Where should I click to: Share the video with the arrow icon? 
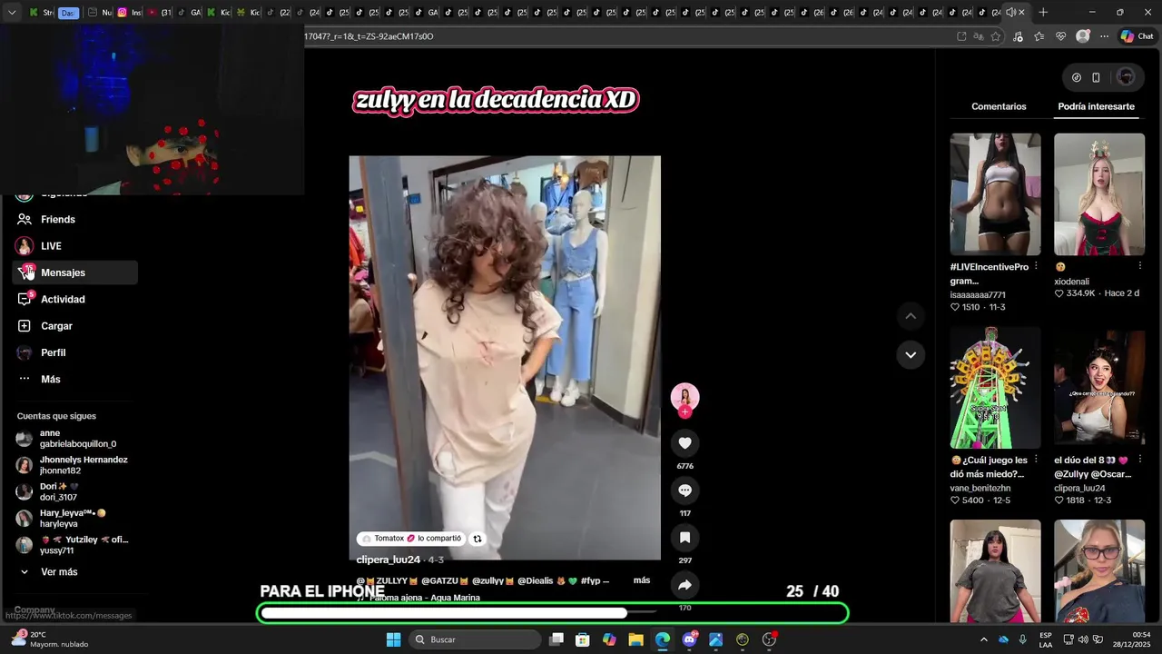684,585
